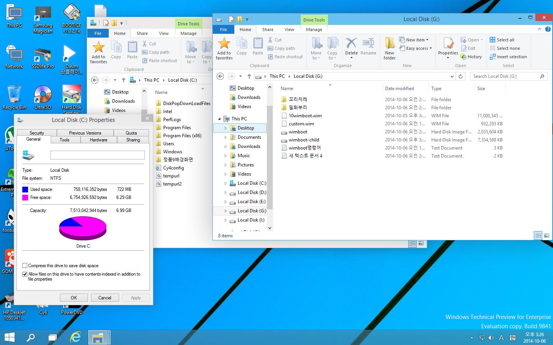Image resolution: width=553 pixels, height=345 pixels.
Task: Refresh the Local Disk (G:) address bar
Action: (460, 76)
